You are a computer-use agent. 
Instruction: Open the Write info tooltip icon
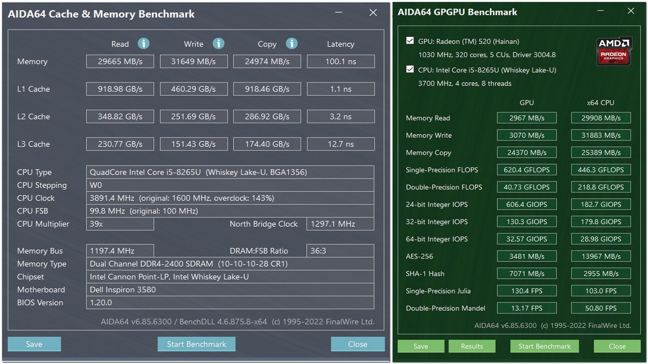(218, 44)
